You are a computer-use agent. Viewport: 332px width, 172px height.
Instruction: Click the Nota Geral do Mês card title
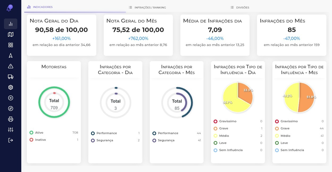pyautogui.click(x=131, y=21)
